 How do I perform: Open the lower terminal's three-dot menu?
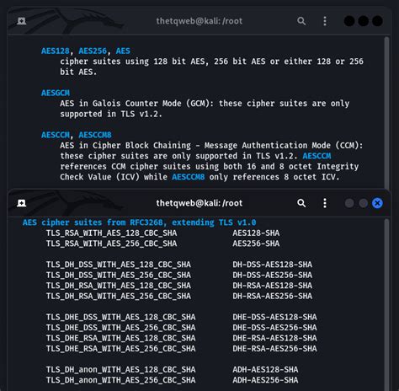[325, 203]
